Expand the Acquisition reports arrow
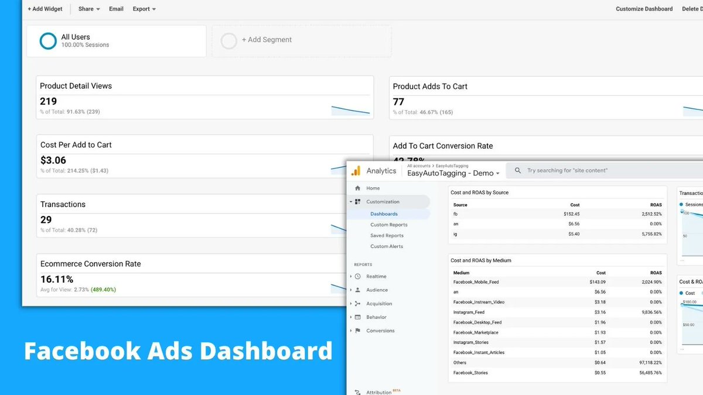This screenshot has height=395, width=703. coord(350,304)
